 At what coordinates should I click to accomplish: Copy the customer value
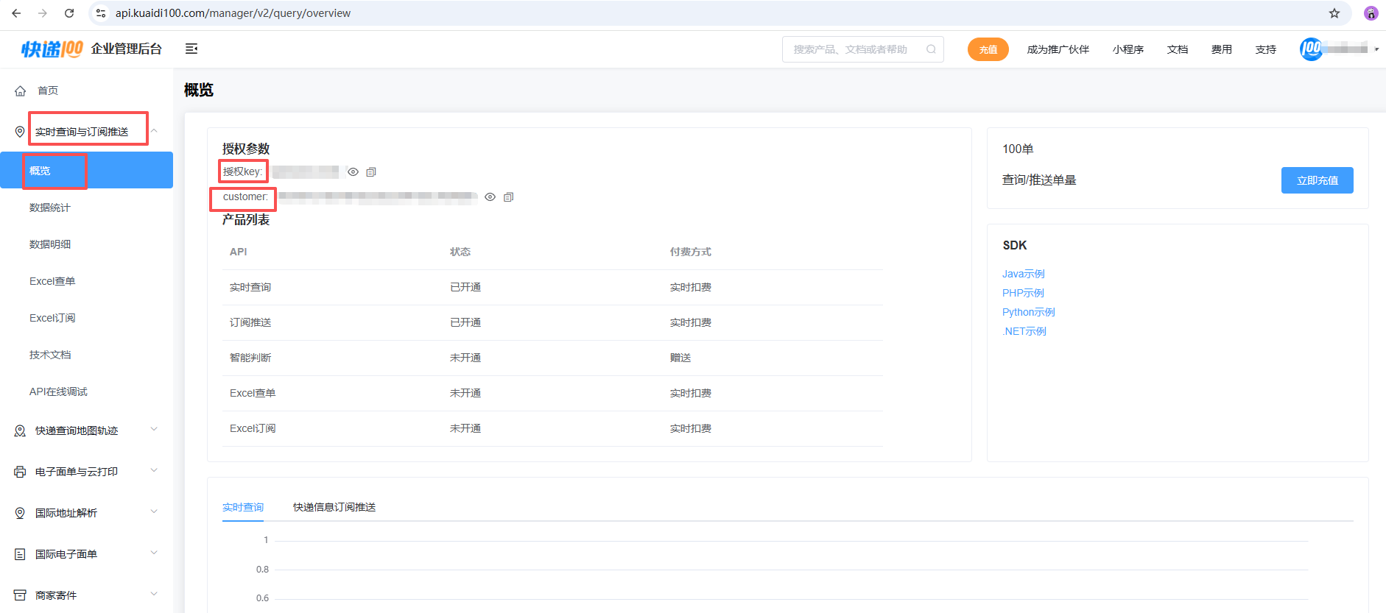[x=508, y=197]
